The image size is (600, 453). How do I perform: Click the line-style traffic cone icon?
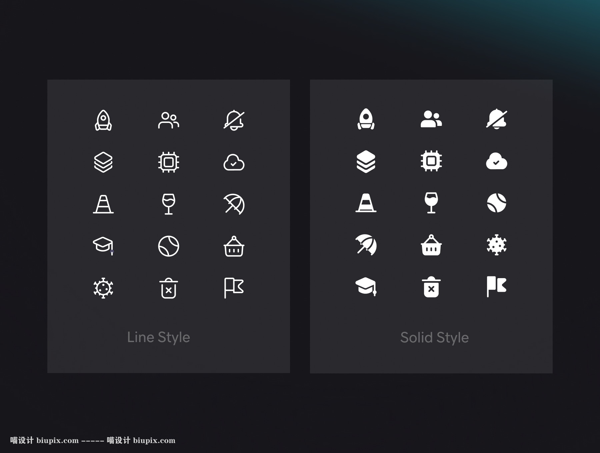pos(103,204)
